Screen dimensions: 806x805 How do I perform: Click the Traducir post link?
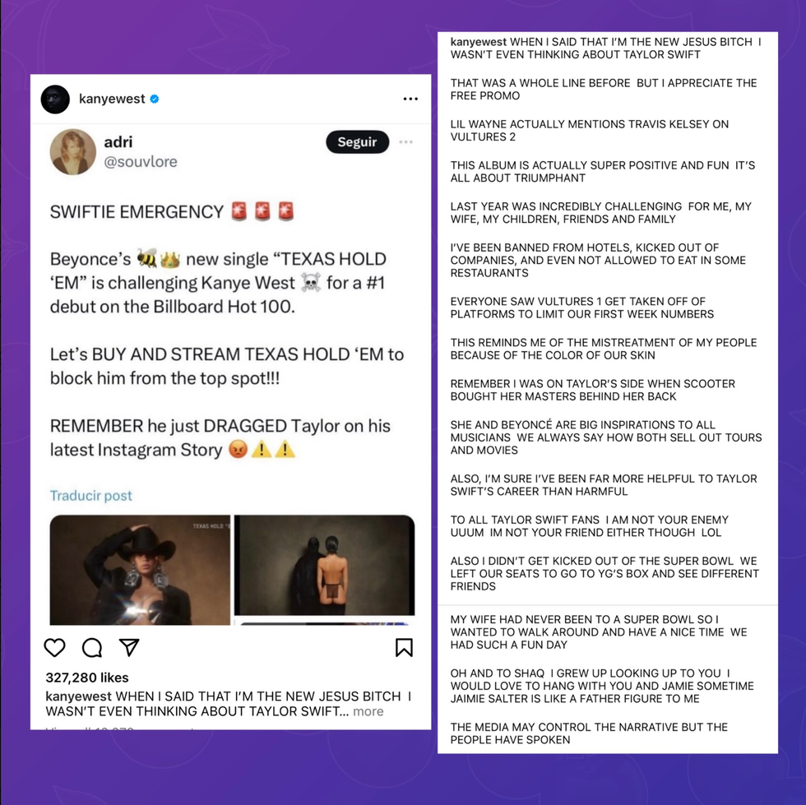click(x=91, y=496)
